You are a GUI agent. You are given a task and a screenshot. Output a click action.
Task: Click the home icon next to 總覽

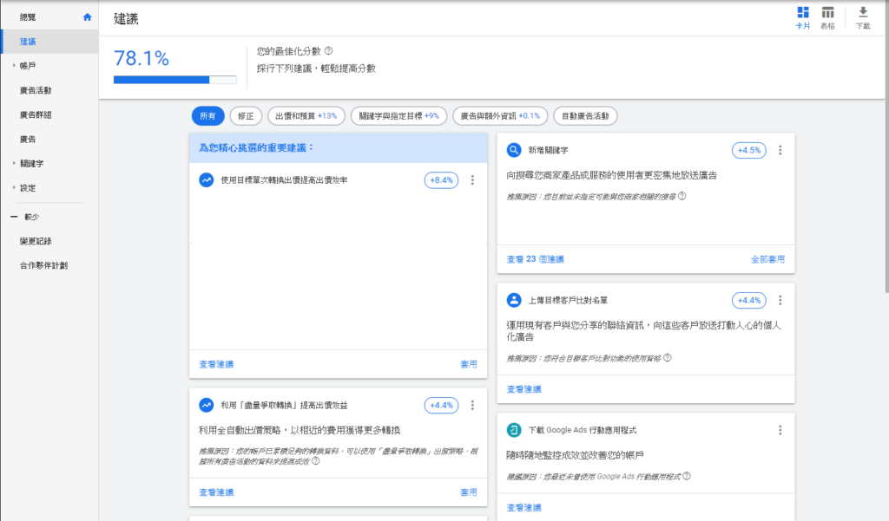pos(87,16)
